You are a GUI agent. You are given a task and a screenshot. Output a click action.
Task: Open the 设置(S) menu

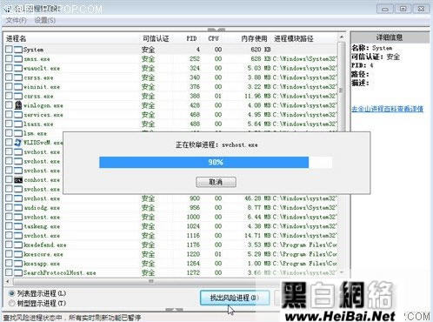45,20
